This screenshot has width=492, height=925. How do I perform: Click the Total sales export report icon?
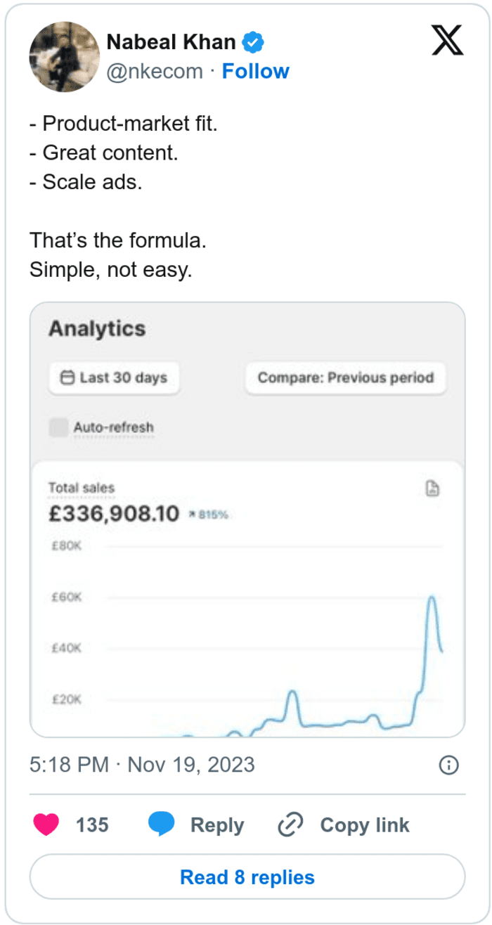tap(433, 489)
